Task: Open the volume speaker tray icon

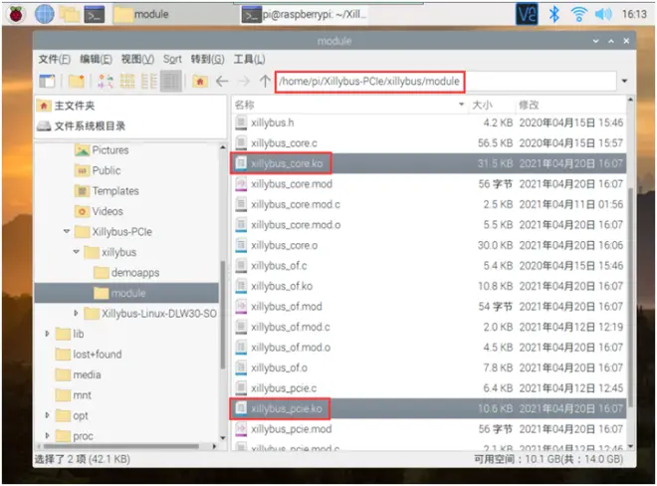Action: [603, 15]
